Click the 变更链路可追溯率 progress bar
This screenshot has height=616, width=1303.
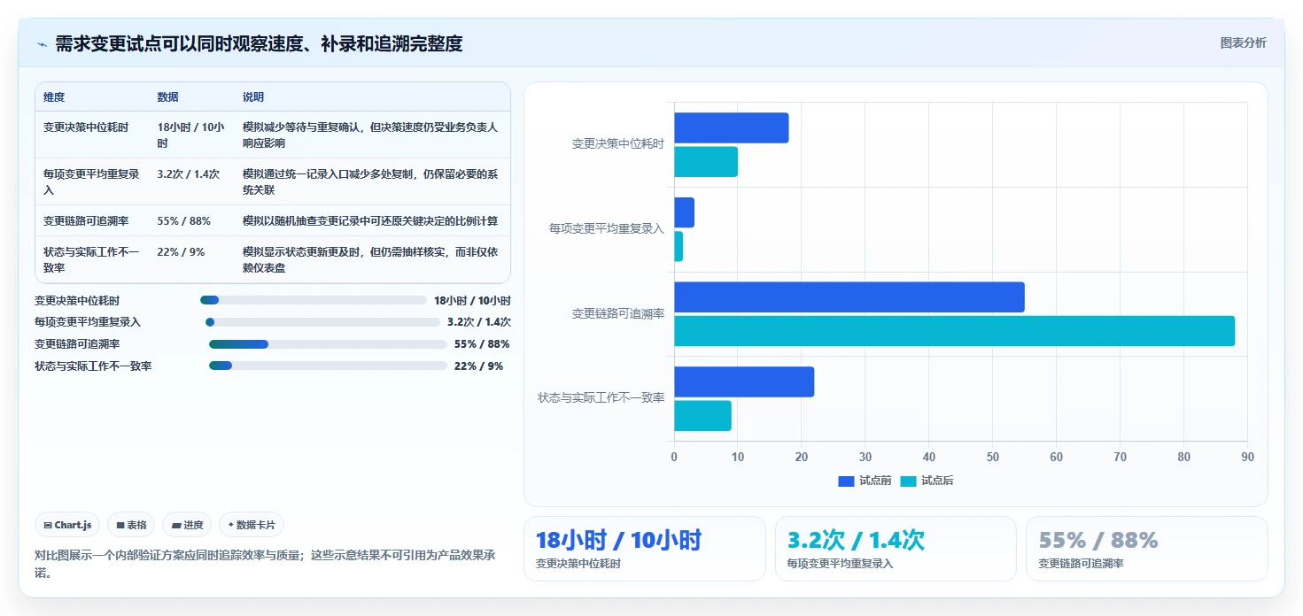tap(328, 344)
